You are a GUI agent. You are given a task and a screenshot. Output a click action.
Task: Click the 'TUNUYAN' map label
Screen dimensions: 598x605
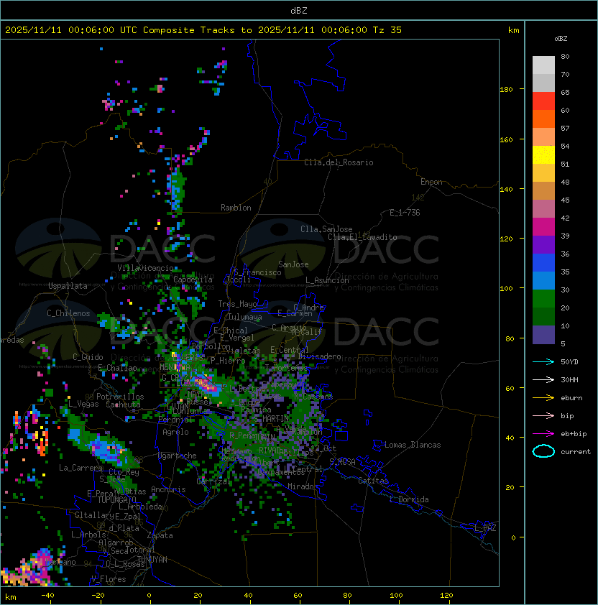152,560
